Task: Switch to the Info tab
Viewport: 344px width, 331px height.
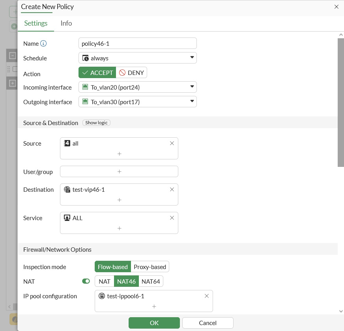Action: [66, 23]
